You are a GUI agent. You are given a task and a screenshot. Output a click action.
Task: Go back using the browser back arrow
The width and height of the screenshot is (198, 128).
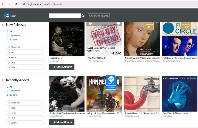pyautogui.click(x=3, y=4)
